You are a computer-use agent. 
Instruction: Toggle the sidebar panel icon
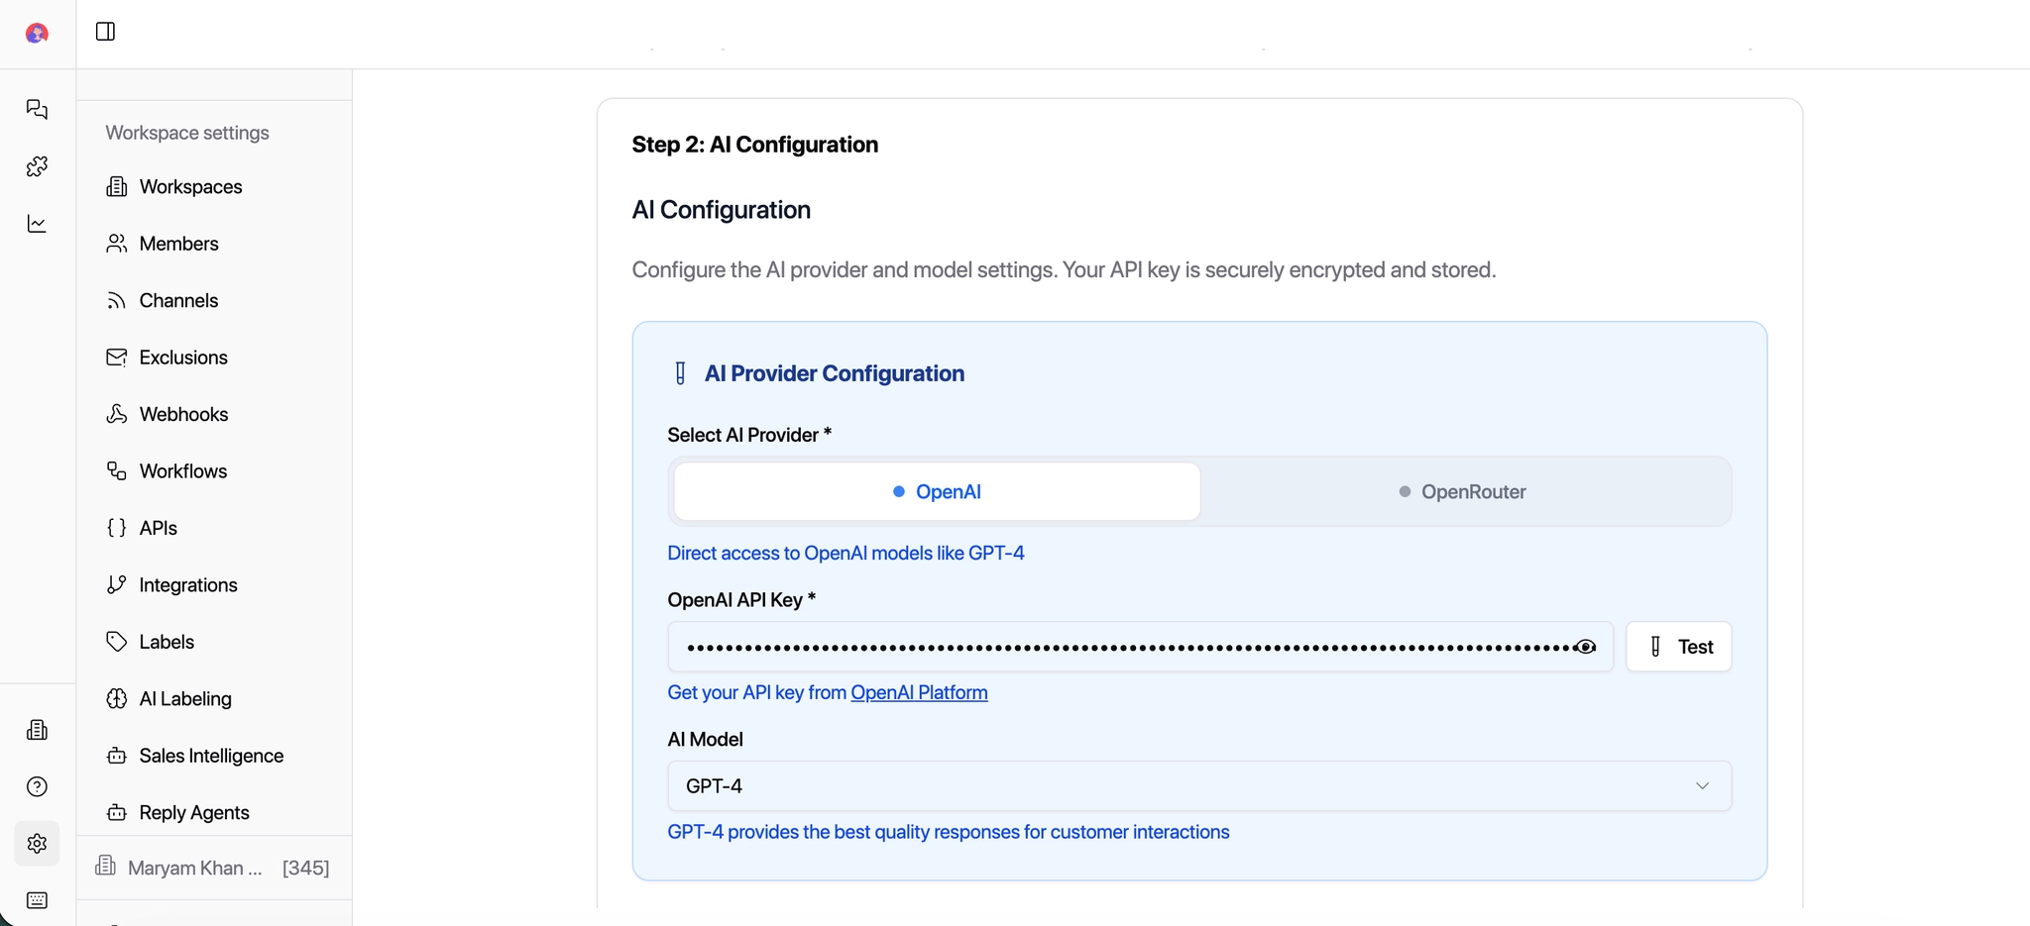pyautogui.click(x=105, y=32)
